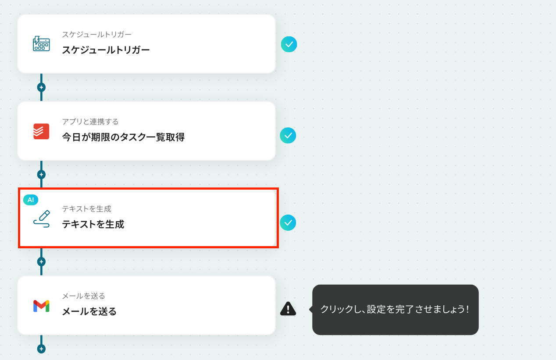Open the スケジュールトリガー card
The height and width of the screenshot is (360, 556).
pos(146,44)
